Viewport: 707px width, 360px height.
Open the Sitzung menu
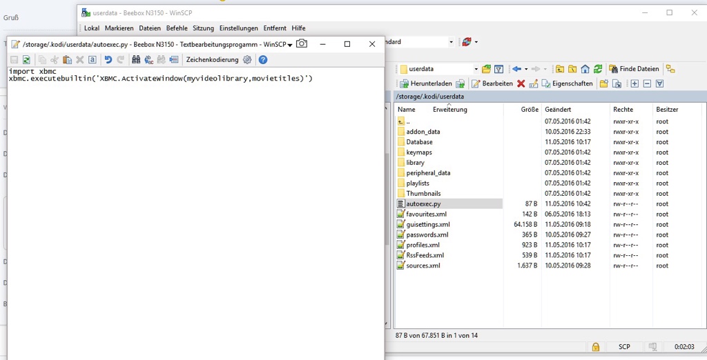point(204,28)
